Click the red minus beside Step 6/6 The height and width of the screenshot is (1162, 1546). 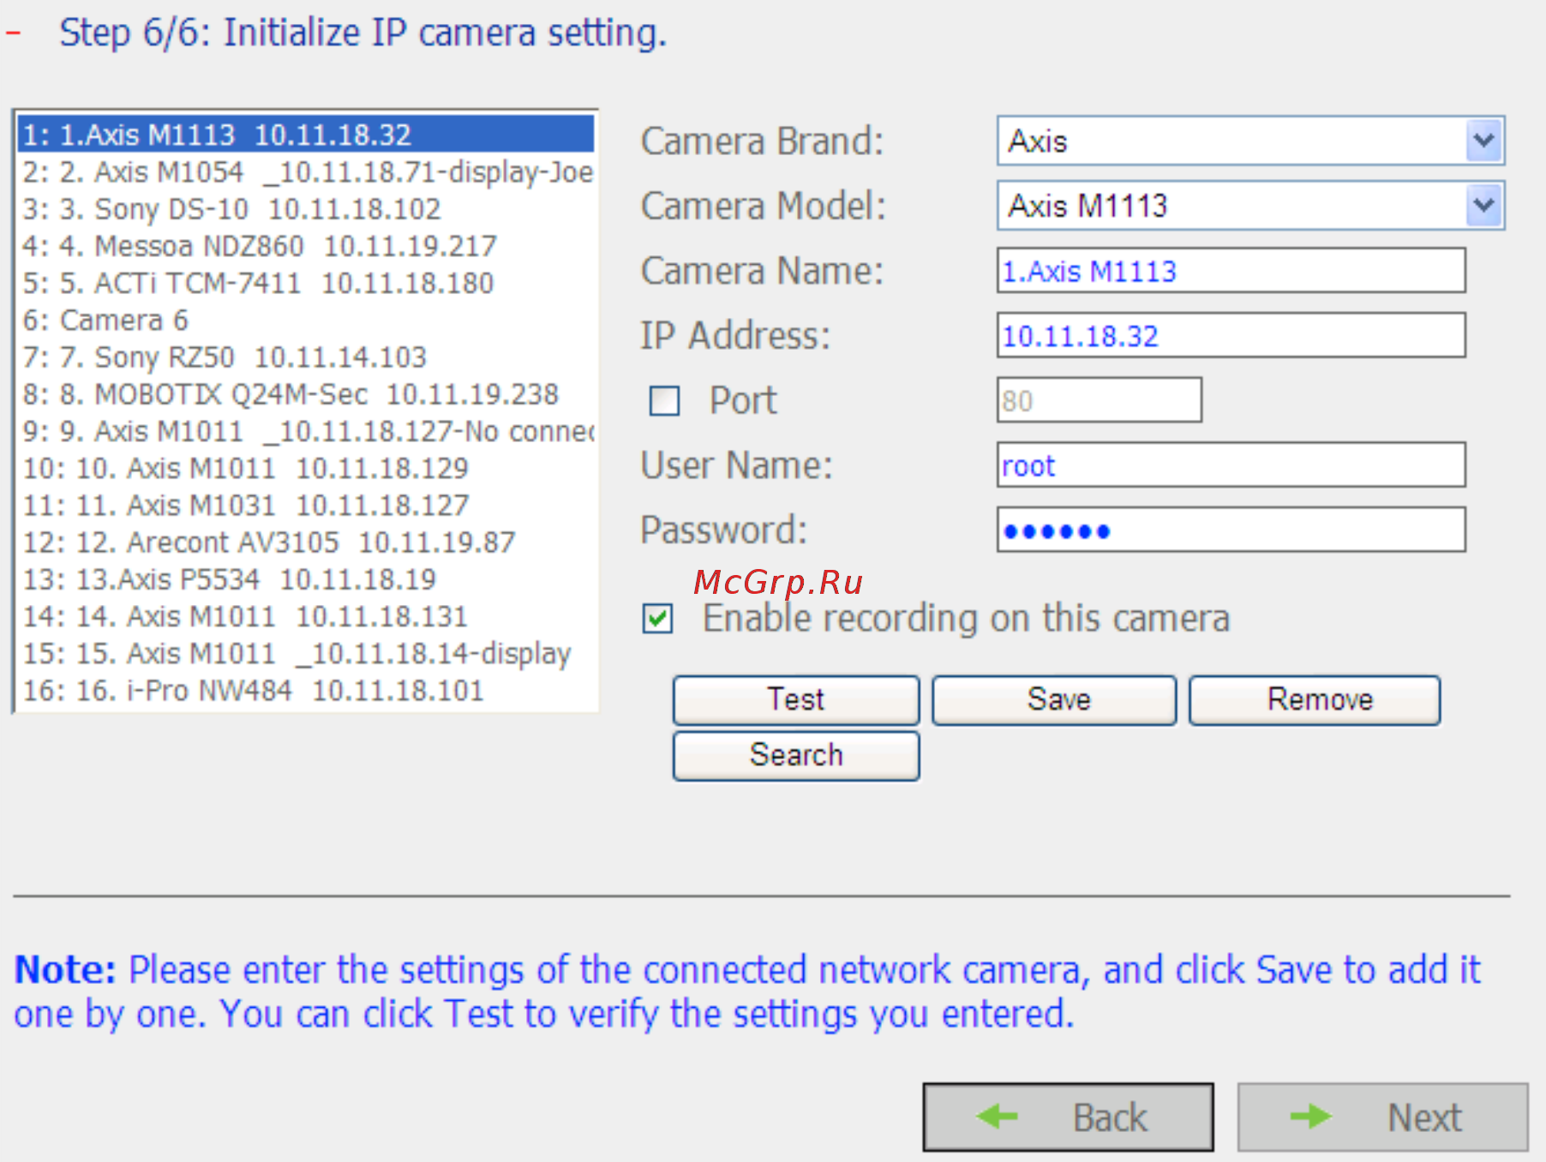pyautogui.click(x=13, y=33)
